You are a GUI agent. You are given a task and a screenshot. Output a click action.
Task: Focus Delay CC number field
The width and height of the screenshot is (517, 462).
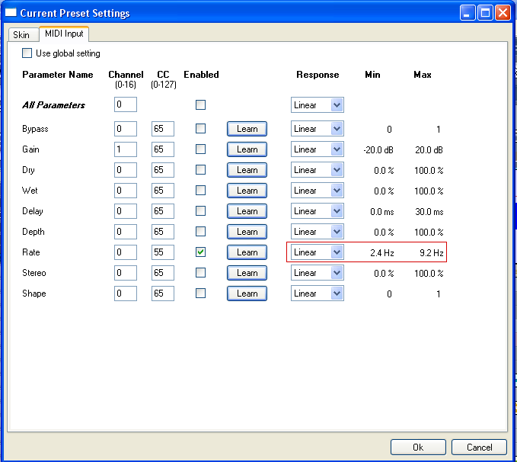click(x=163, y=210)
